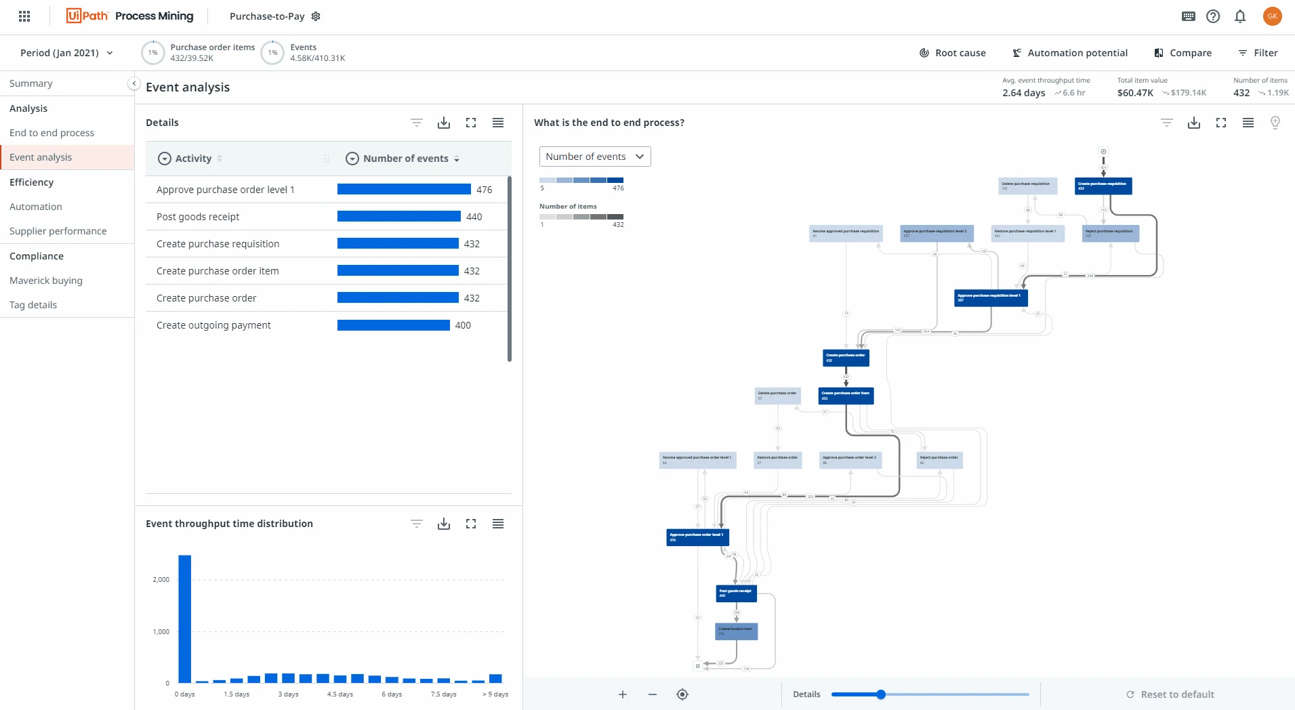This screenshot has width=1295, height=710.
Task: Open Purchase-to-Pay settings gear
Action: click(x=316, y=16)
